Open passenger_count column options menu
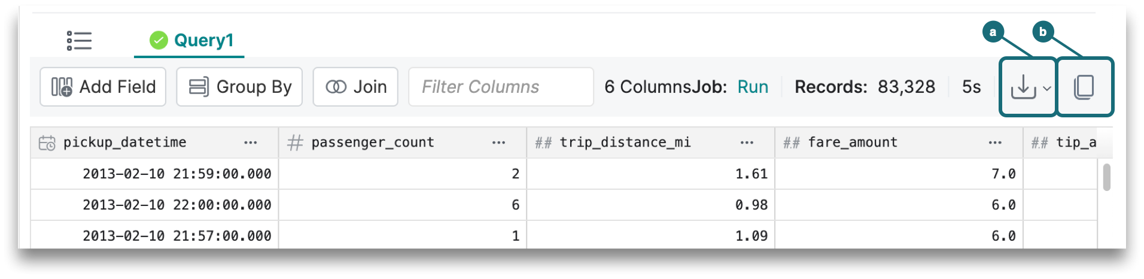The width and height of the screenshot is (1144, 279). click(498, 142)
